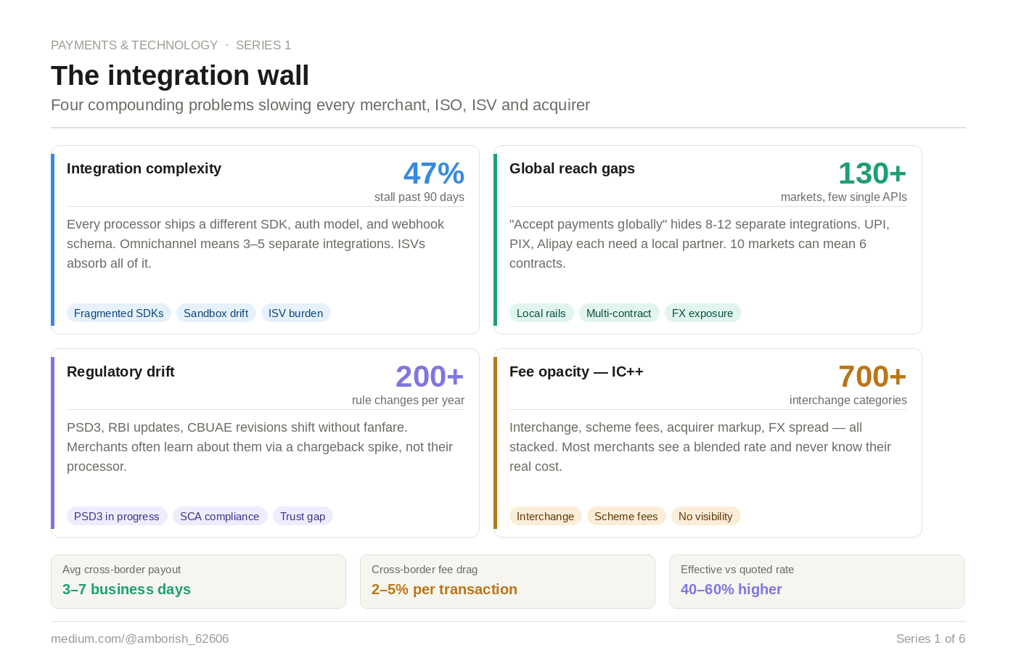Screen dimensions: 1016x653
Task: Click the PSD3 in progress tag
Action: tap(117, 516)
